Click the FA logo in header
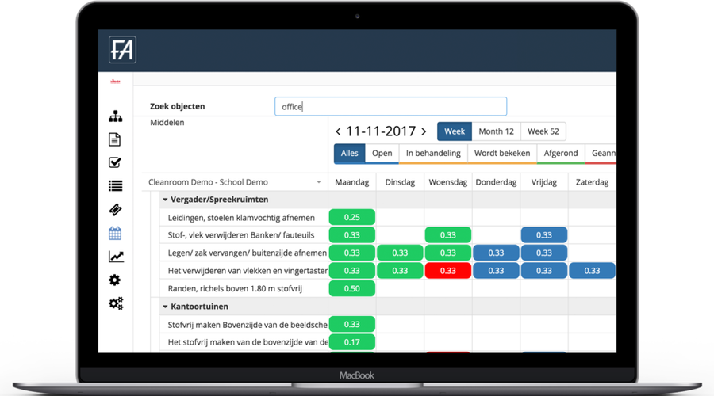The width and height of the screenshot is (714, 396). click(122, 50)
